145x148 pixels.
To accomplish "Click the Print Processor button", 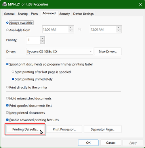I will (64, 129).
